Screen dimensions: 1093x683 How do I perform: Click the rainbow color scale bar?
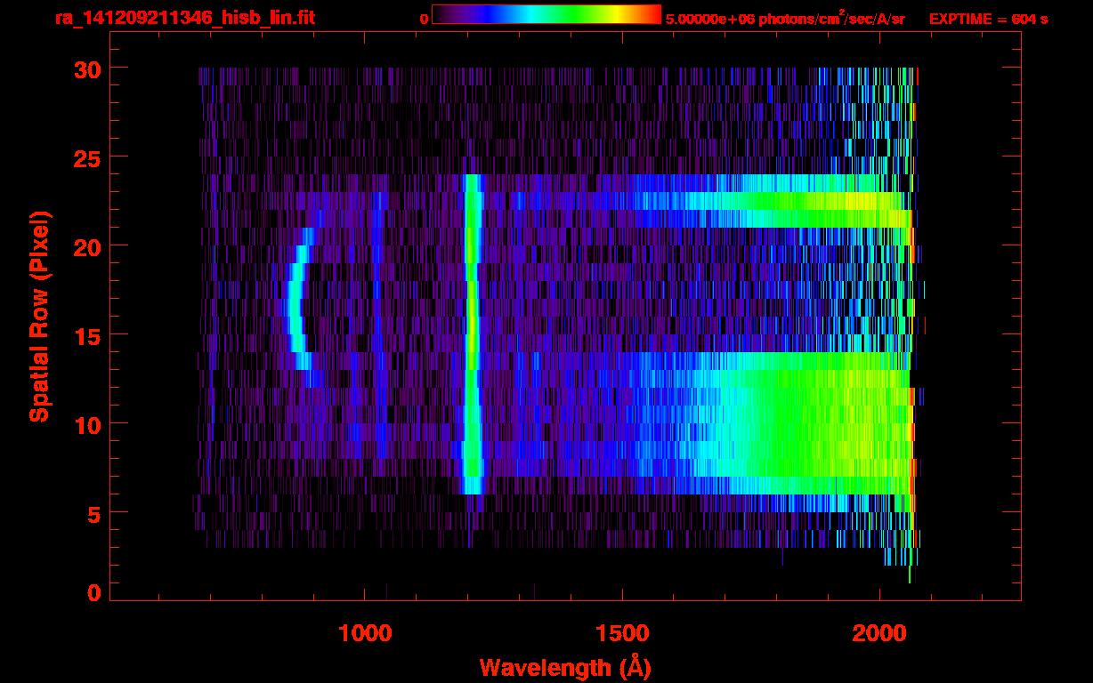546,14
